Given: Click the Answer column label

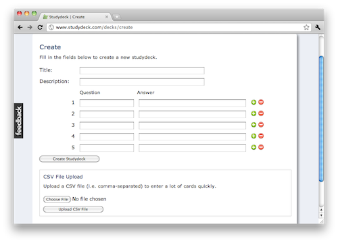Looking at the screenshot, I should (x=145, y=92).
